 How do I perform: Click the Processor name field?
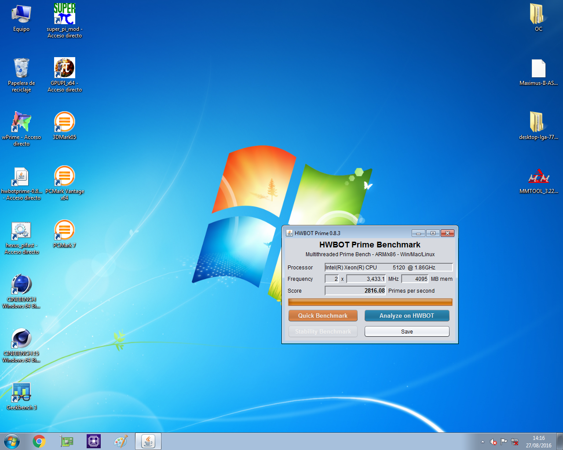(x=389, y=267)
